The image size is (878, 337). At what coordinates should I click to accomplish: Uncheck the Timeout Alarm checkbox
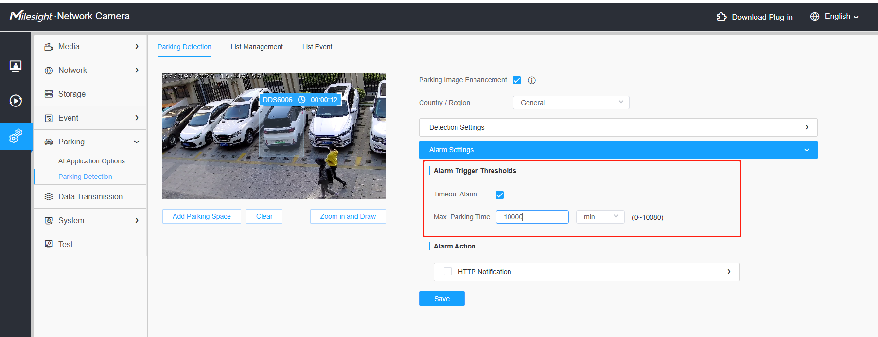500,195
